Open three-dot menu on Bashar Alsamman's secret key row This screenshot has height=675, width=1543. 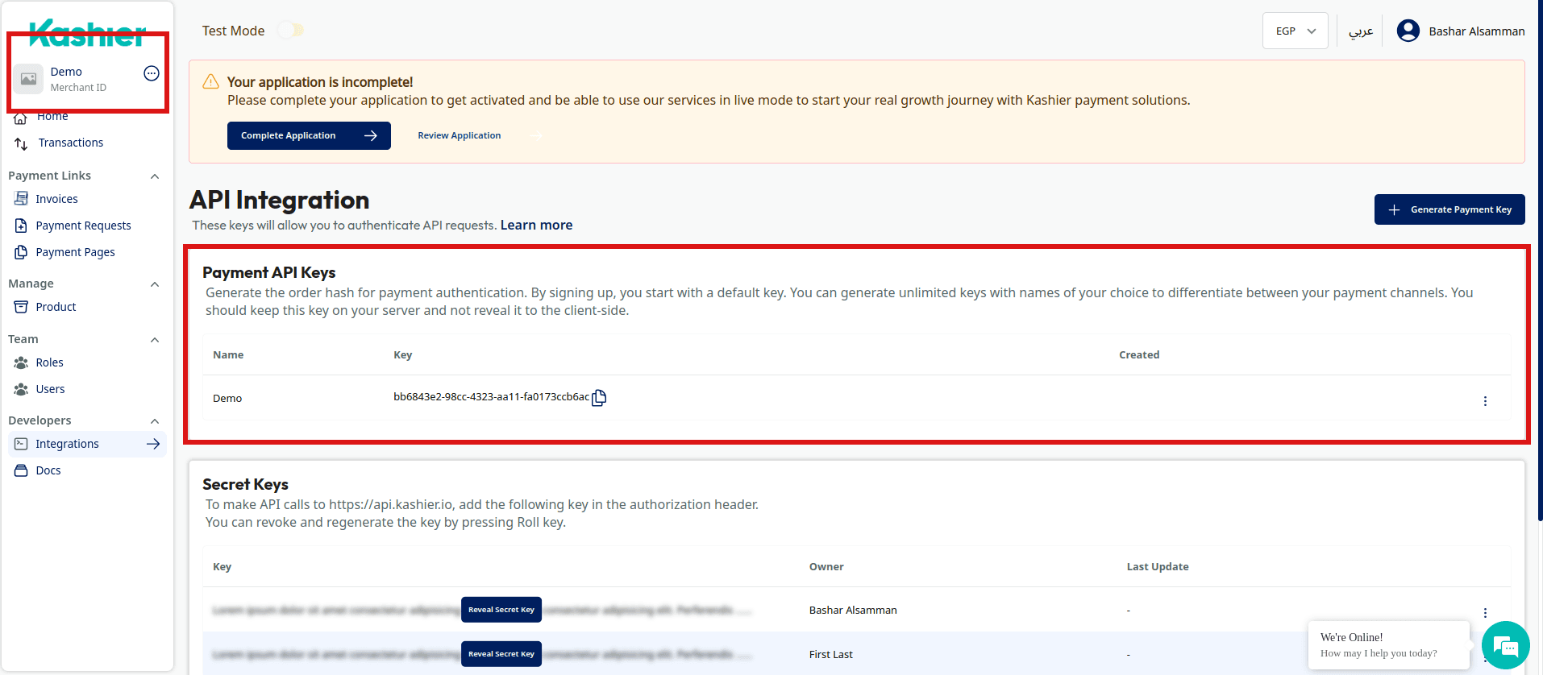[x=1485, y=613]
